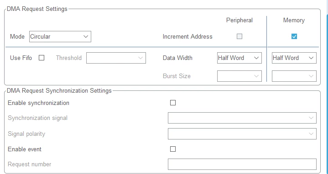Viewport: 328px width, 174px height.
Task: Click into the Request number field
Action: tap(242, 164)
